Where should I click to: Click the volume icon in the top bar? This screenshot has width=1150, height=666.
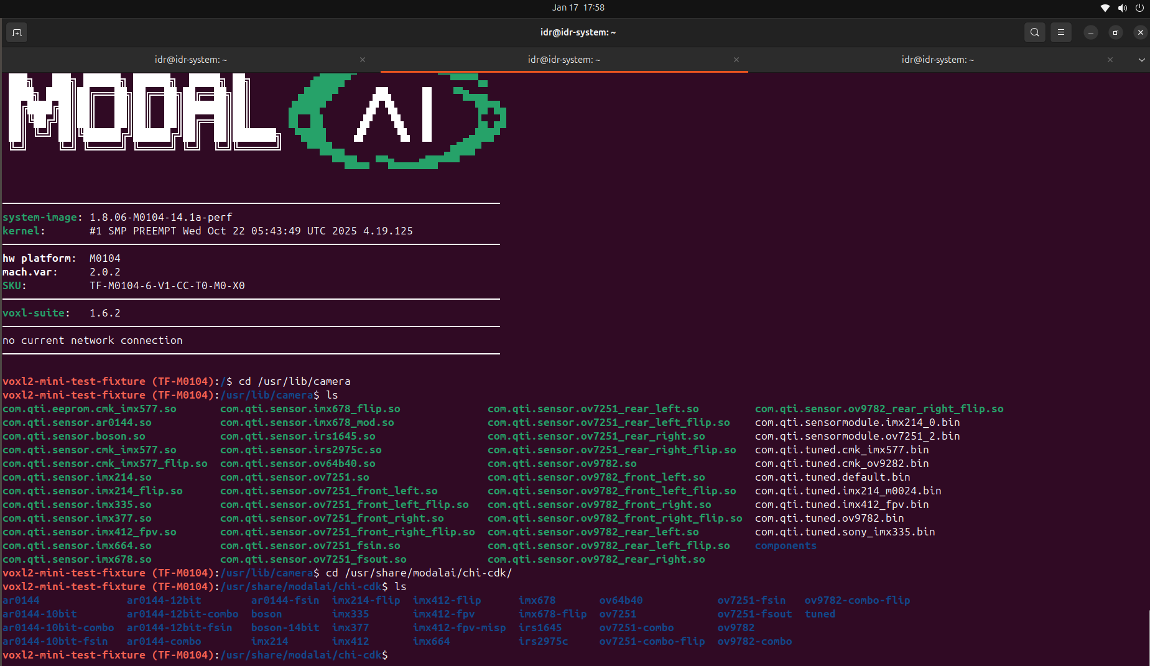(1122, 7)
